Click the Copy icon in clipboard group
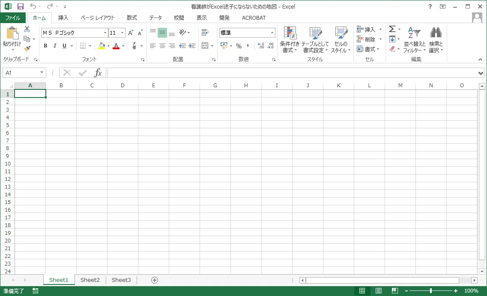The image size is (487, 296). [27, 39]
